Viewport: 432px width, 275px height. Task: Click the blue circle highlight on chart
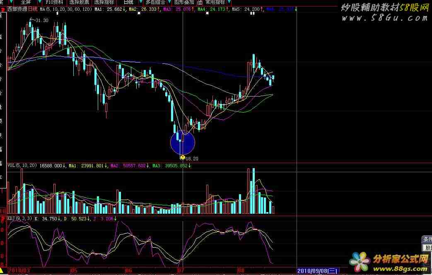182,142
